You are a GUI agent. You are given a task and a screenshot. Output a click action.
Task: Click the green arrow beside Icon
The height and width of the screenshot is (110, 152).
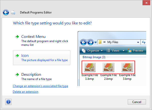(17, 56)
